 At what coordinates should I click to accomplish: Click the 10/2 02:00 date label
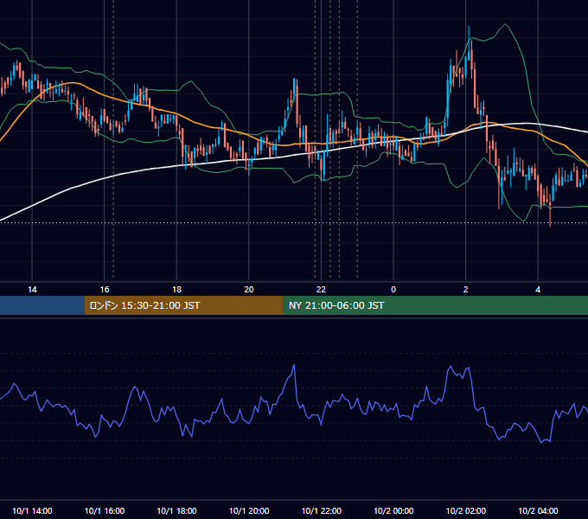click(466, 510)
